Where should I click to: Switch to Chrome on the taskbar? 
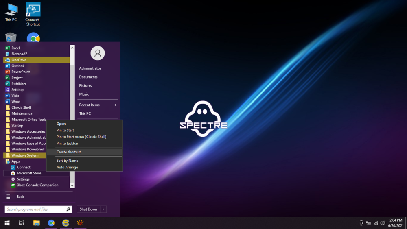pos(51,223)
